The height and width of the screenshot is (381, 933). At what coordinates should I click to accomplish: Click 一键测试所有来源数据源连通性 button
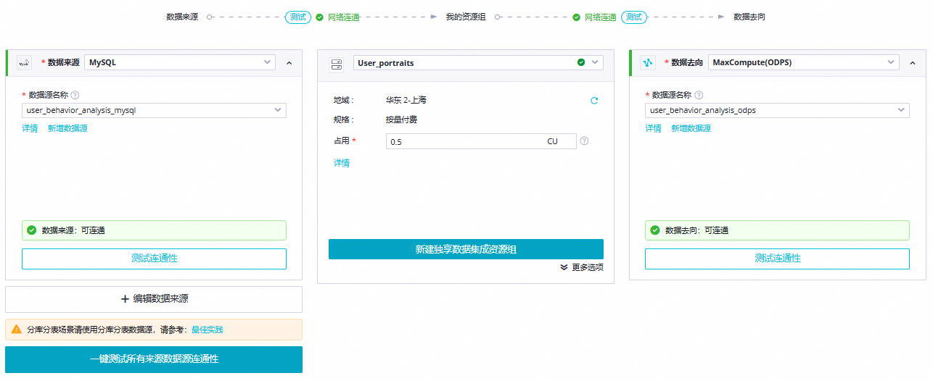154,359
